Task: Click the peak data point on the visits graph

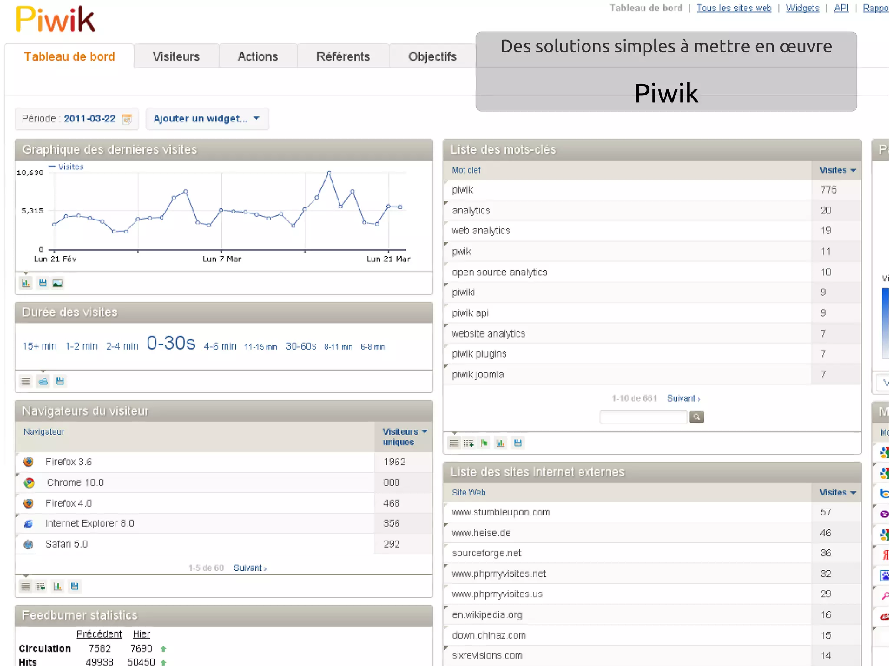Action: 329,173
